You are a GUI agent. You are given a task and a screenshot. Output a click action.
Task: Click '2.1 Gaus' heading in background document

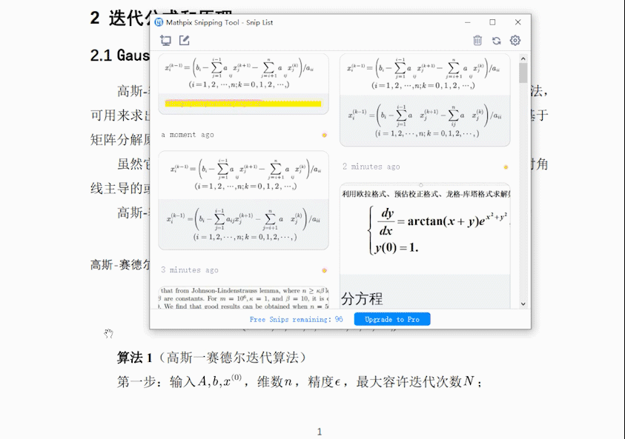(x=120, y=56)
